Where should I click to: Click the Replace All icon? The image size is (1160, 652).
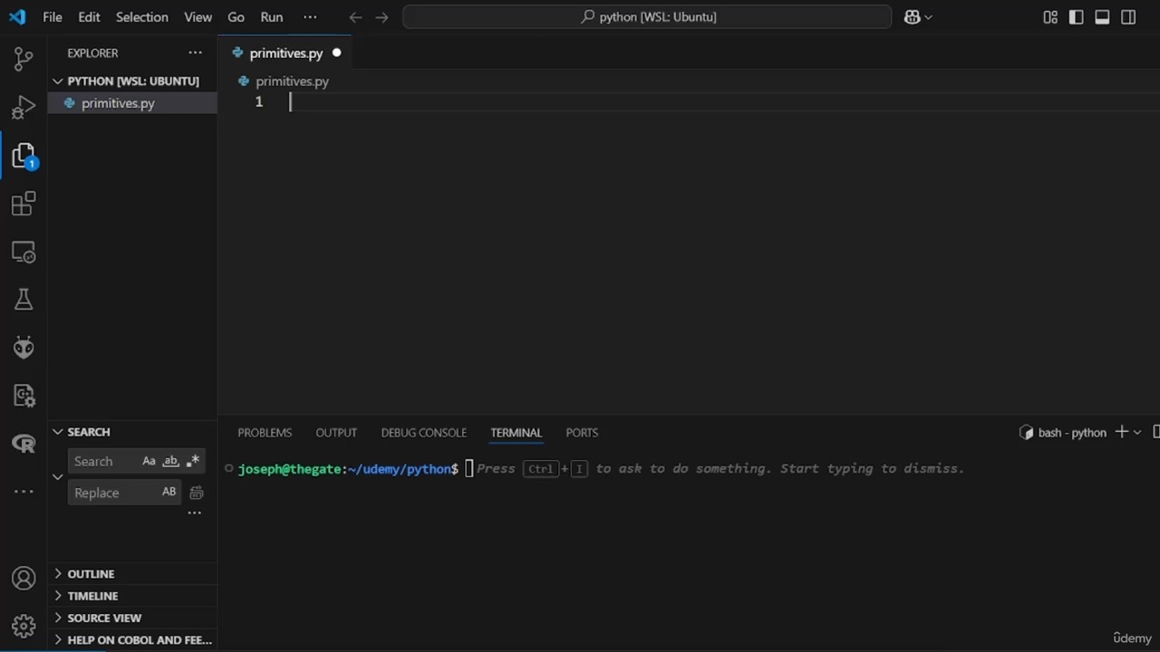pos(197,493)
